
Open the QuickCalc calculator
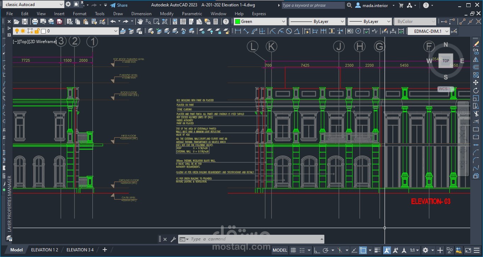[x=216, y=22]
